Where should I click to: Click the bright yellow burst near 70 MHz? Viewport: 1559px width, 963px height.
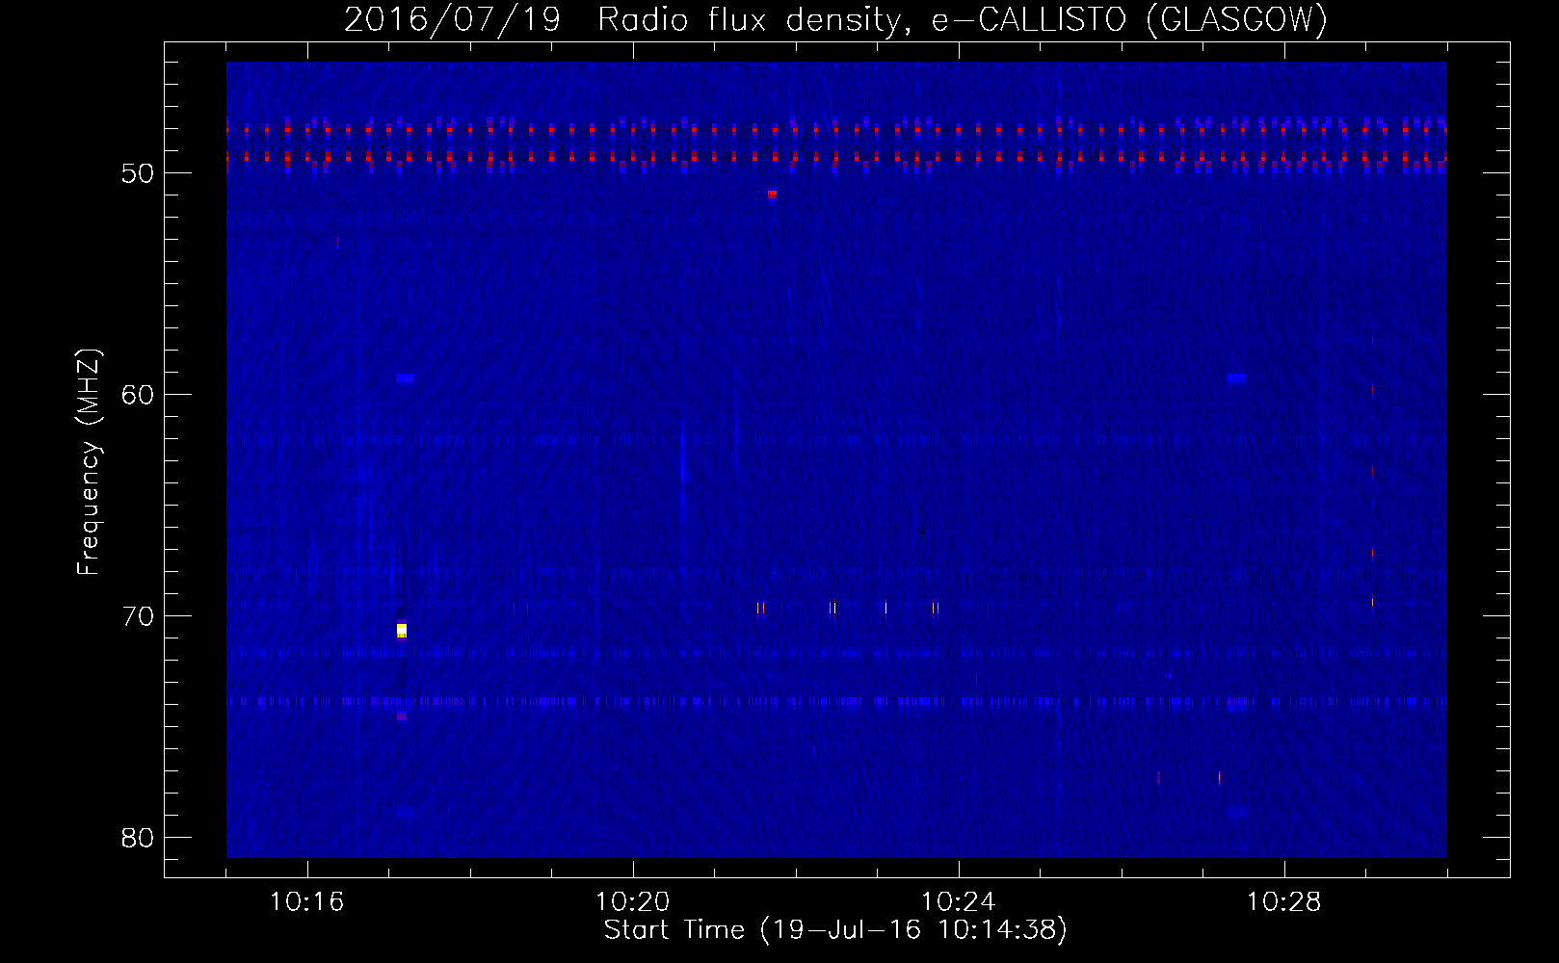pyautogui.click(x=402, y=630)
